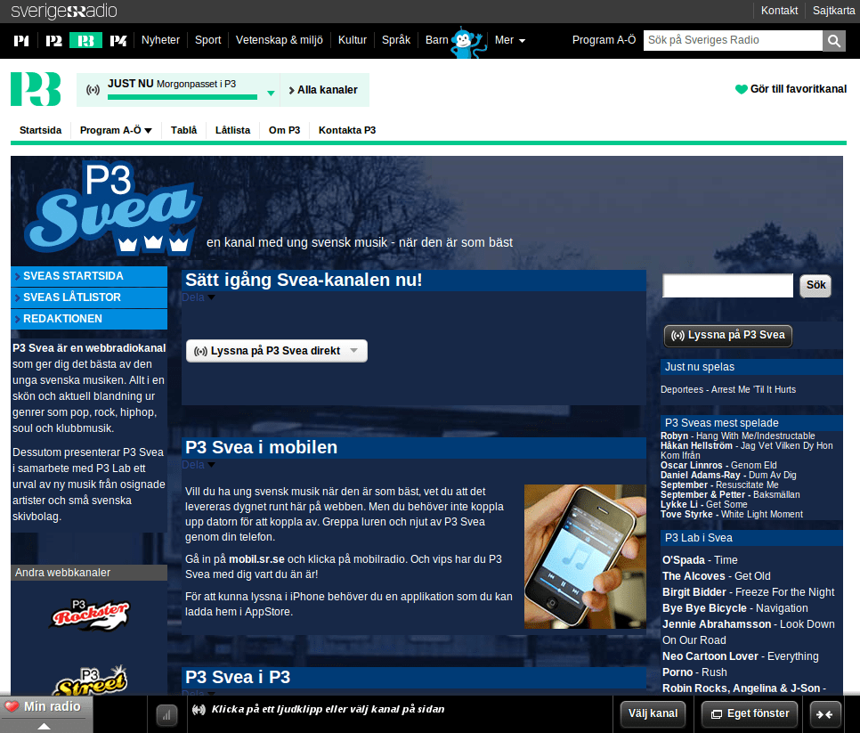Viewport: 860px width, 733px height.
Task: Click the volume bars icon in player
Action: coord(166,715)
